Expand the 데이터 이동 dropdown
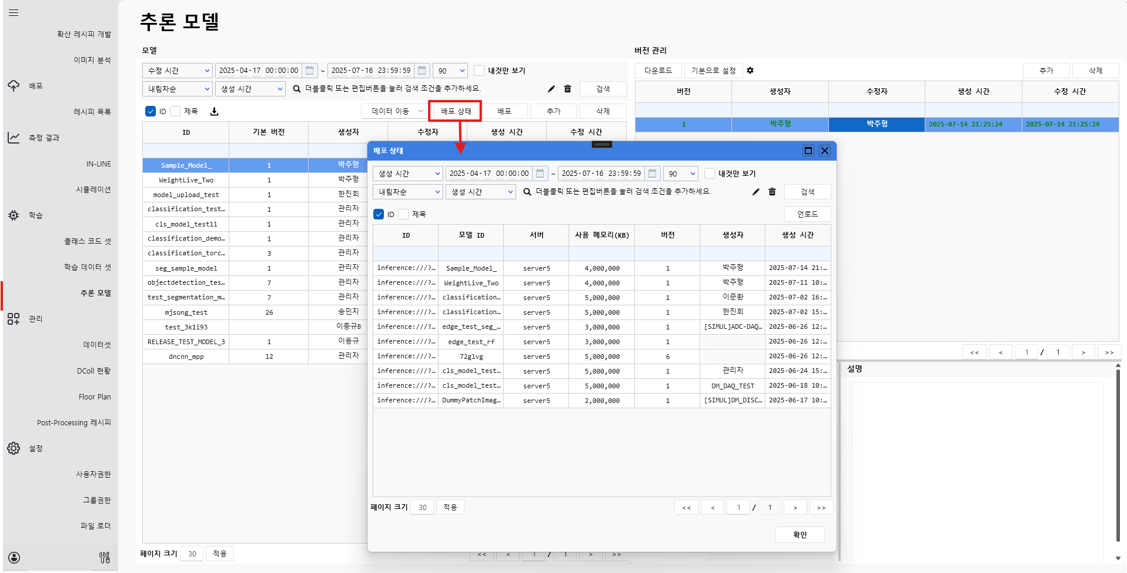1127x573 pixels. tap(397, 111)
